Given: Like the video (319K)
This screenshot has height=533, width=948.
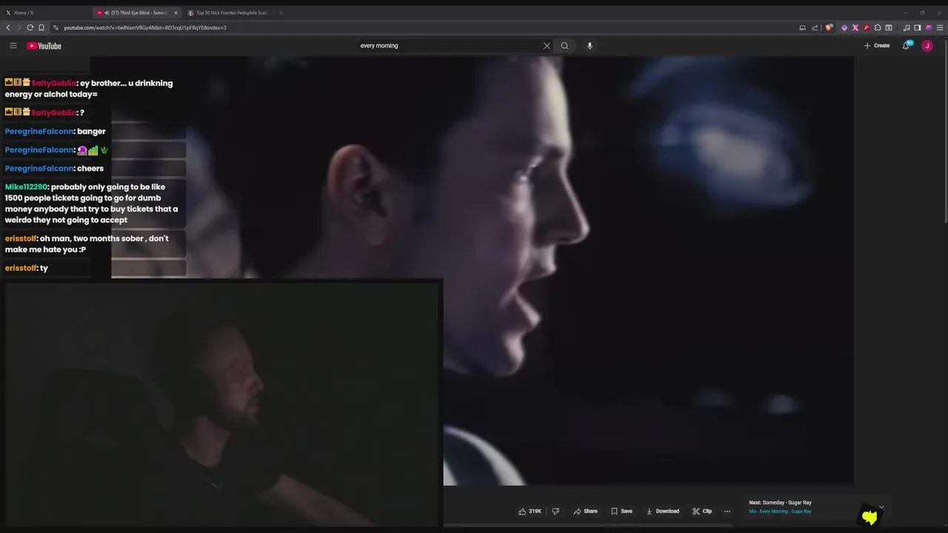Looking at the screenshot, I should click(530, 511).
